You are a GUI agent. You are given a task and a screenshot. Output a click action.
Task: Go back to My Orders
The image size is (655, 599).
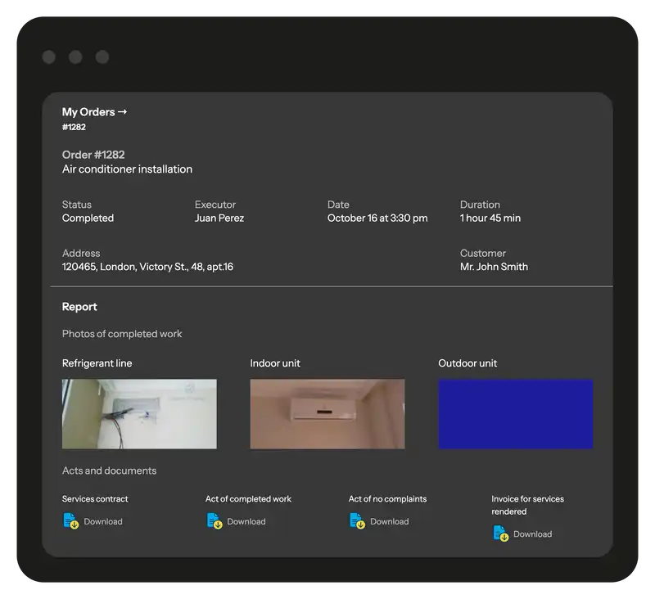(x=88, y=112)
